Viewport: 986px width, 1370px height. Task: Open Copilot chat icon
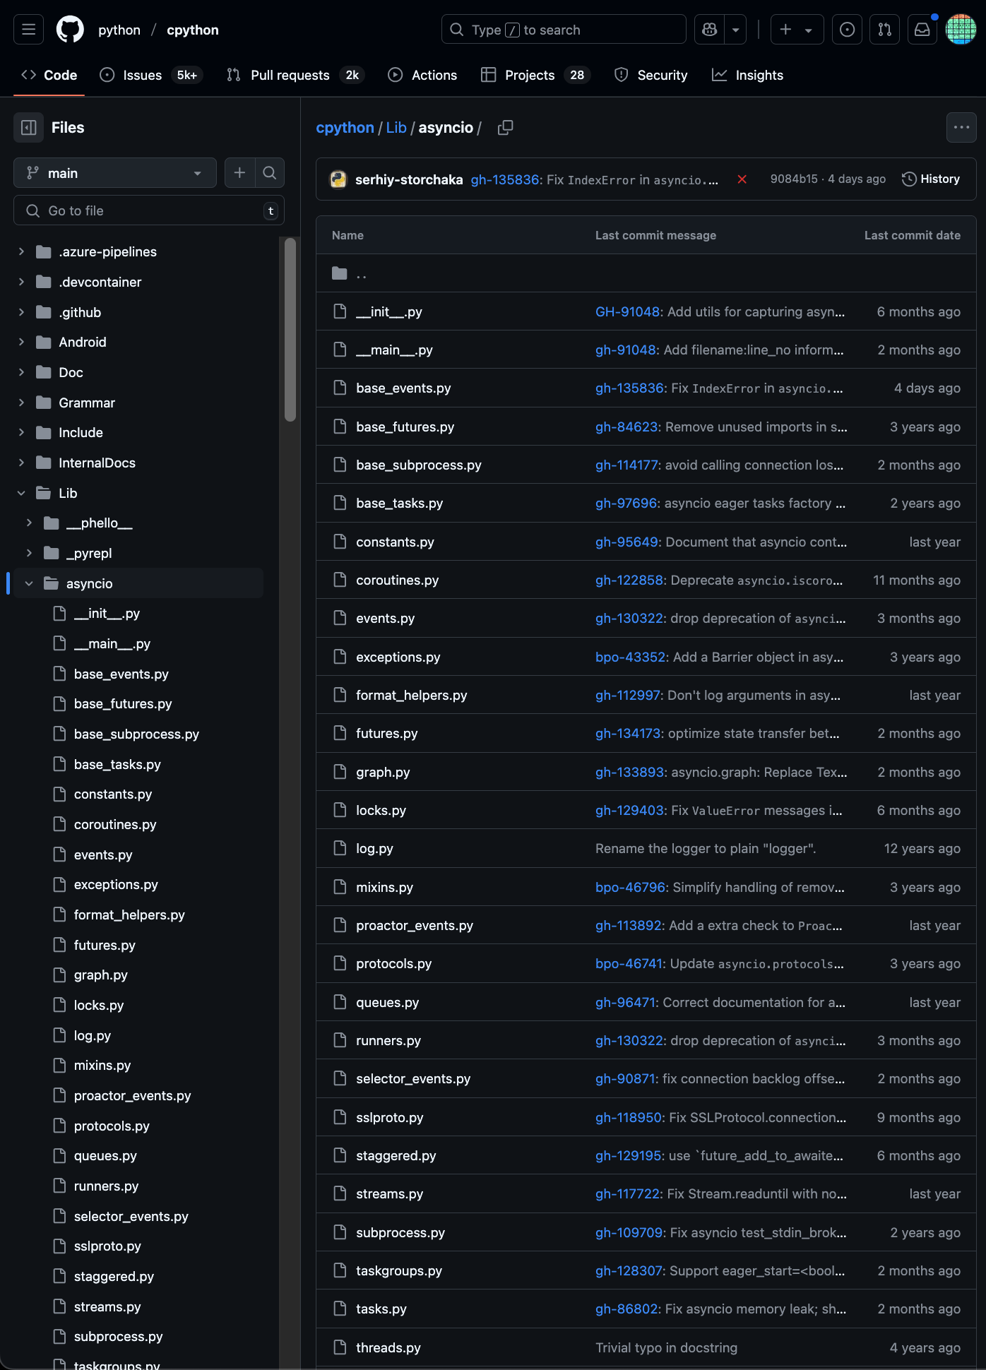click(x=710, y=30)
